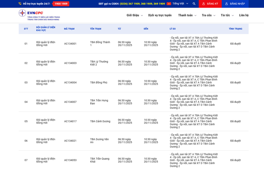Viewport: 264px width, 169px height.
Task: Open search with the magnifier icon
Action: coord(194,4)
